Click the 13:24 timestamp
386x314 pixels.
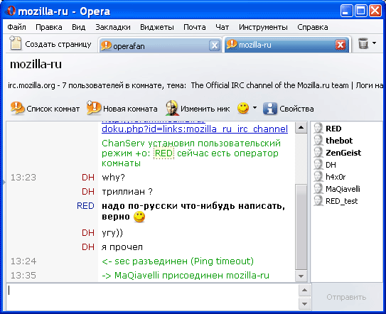[23, 261]
